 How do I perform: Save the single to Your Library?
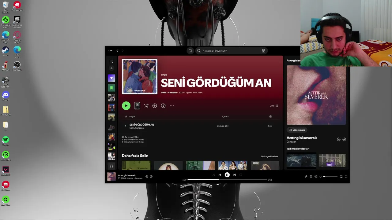coord(155,106)
